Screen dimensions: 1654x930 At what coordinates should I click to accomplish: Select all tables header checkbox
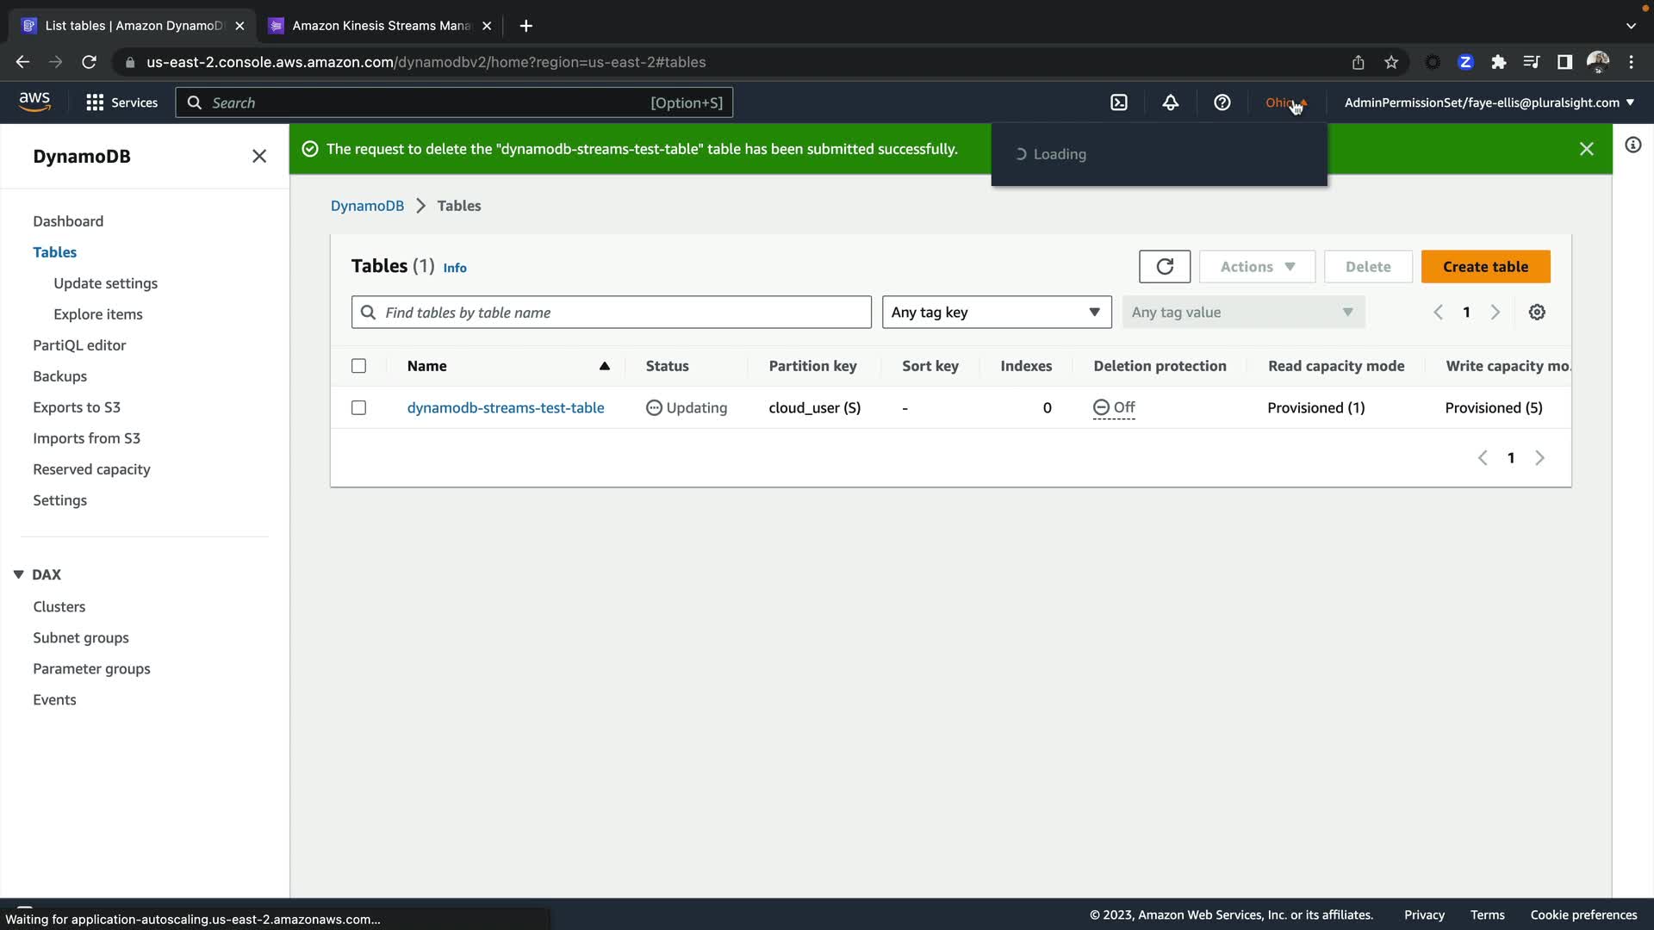click(359, 366)
